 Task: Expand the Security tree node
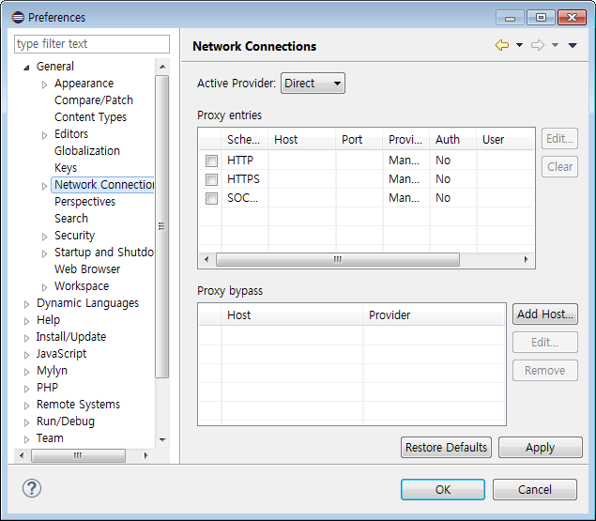click(x=44, y=237)
